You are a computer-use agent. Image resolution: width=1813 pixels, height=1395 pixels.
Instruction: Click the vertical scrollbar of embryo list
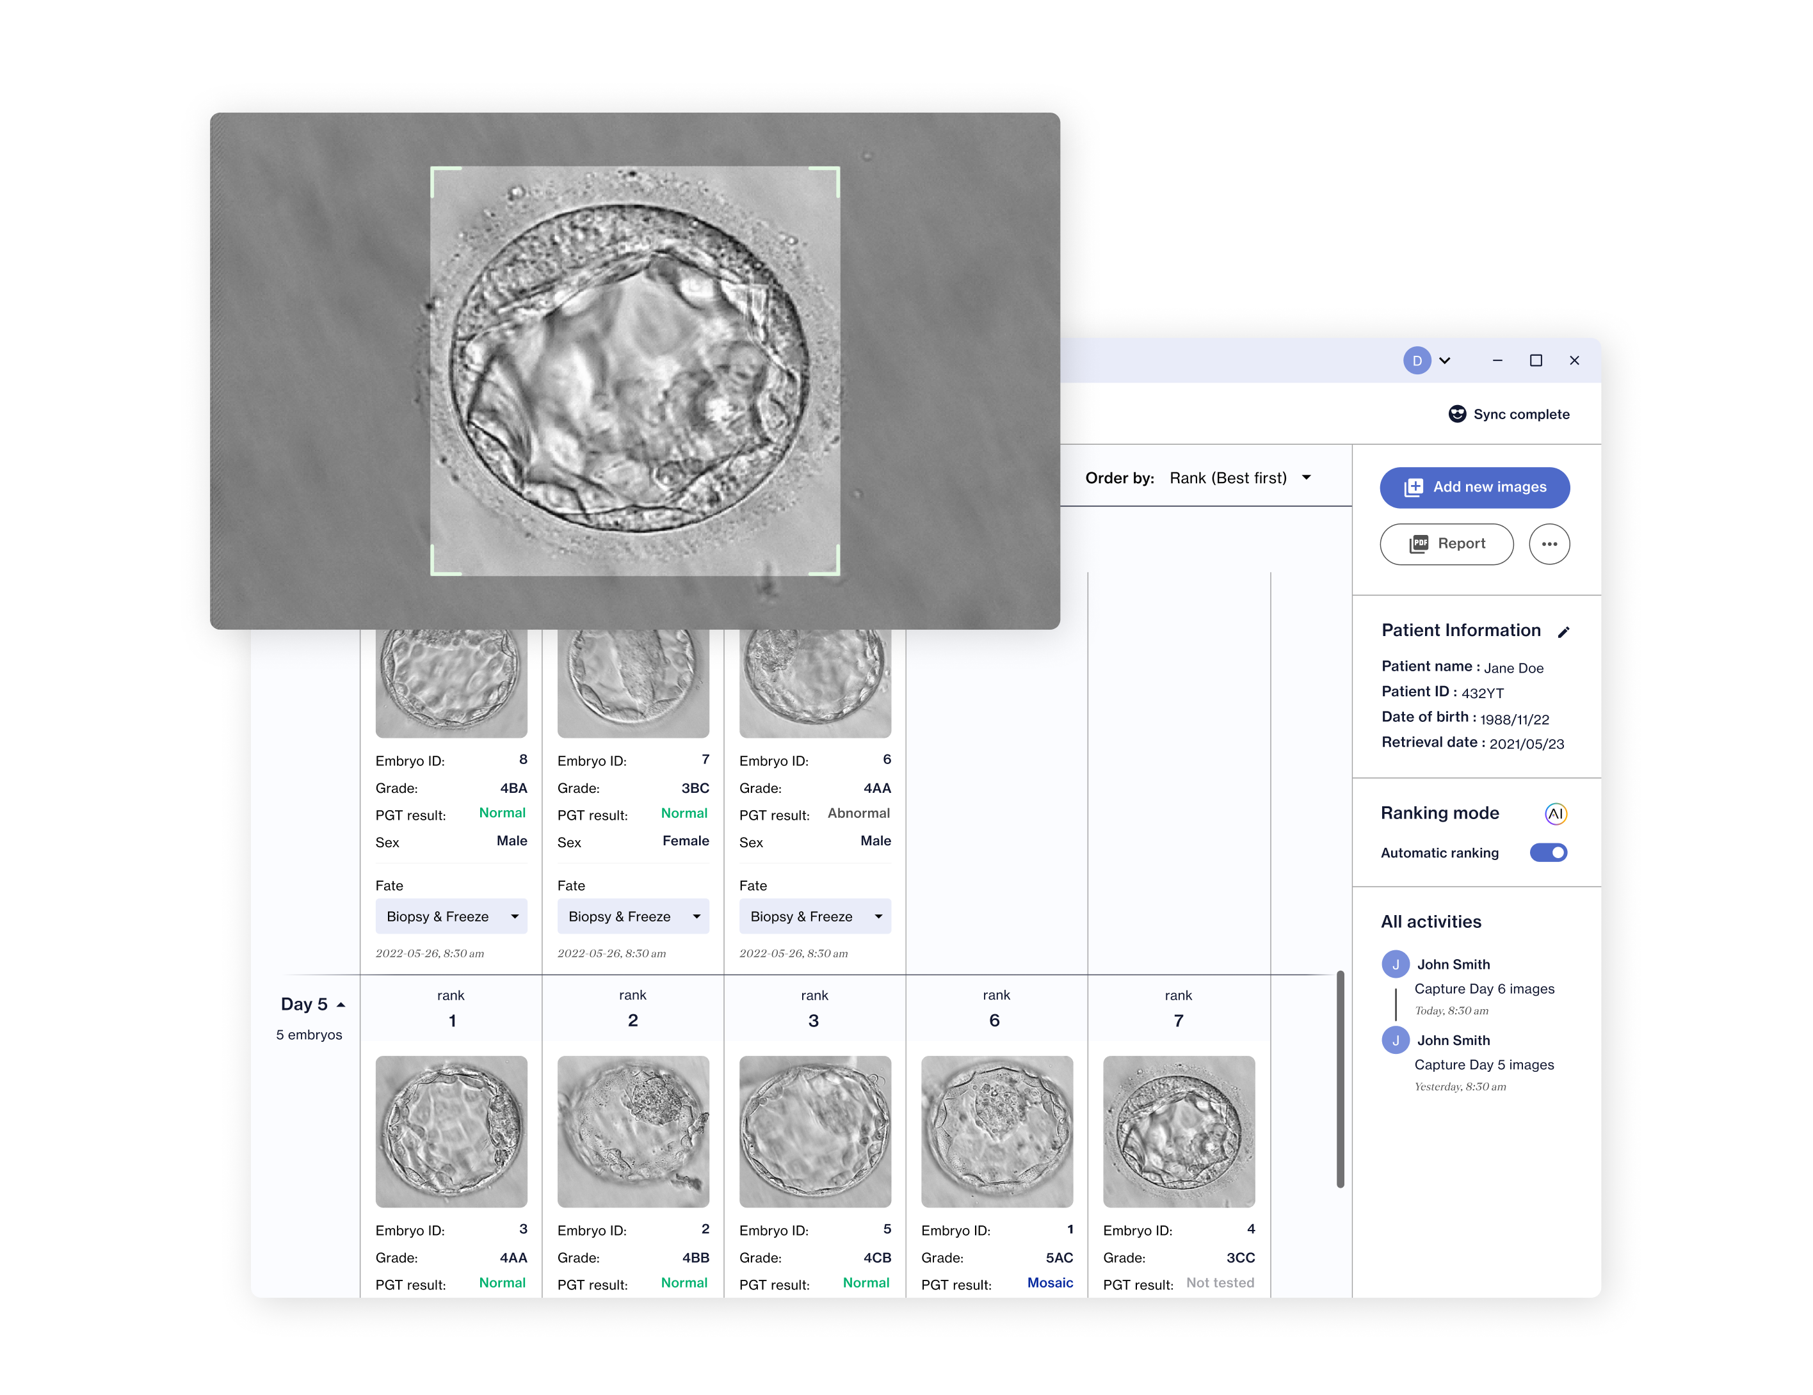pyautogui.click(x=1340, y=1079)
